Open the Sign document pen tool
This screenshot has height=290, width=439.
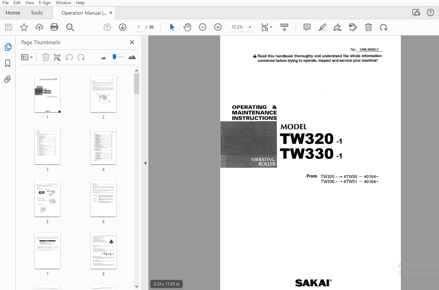point(337,27)
